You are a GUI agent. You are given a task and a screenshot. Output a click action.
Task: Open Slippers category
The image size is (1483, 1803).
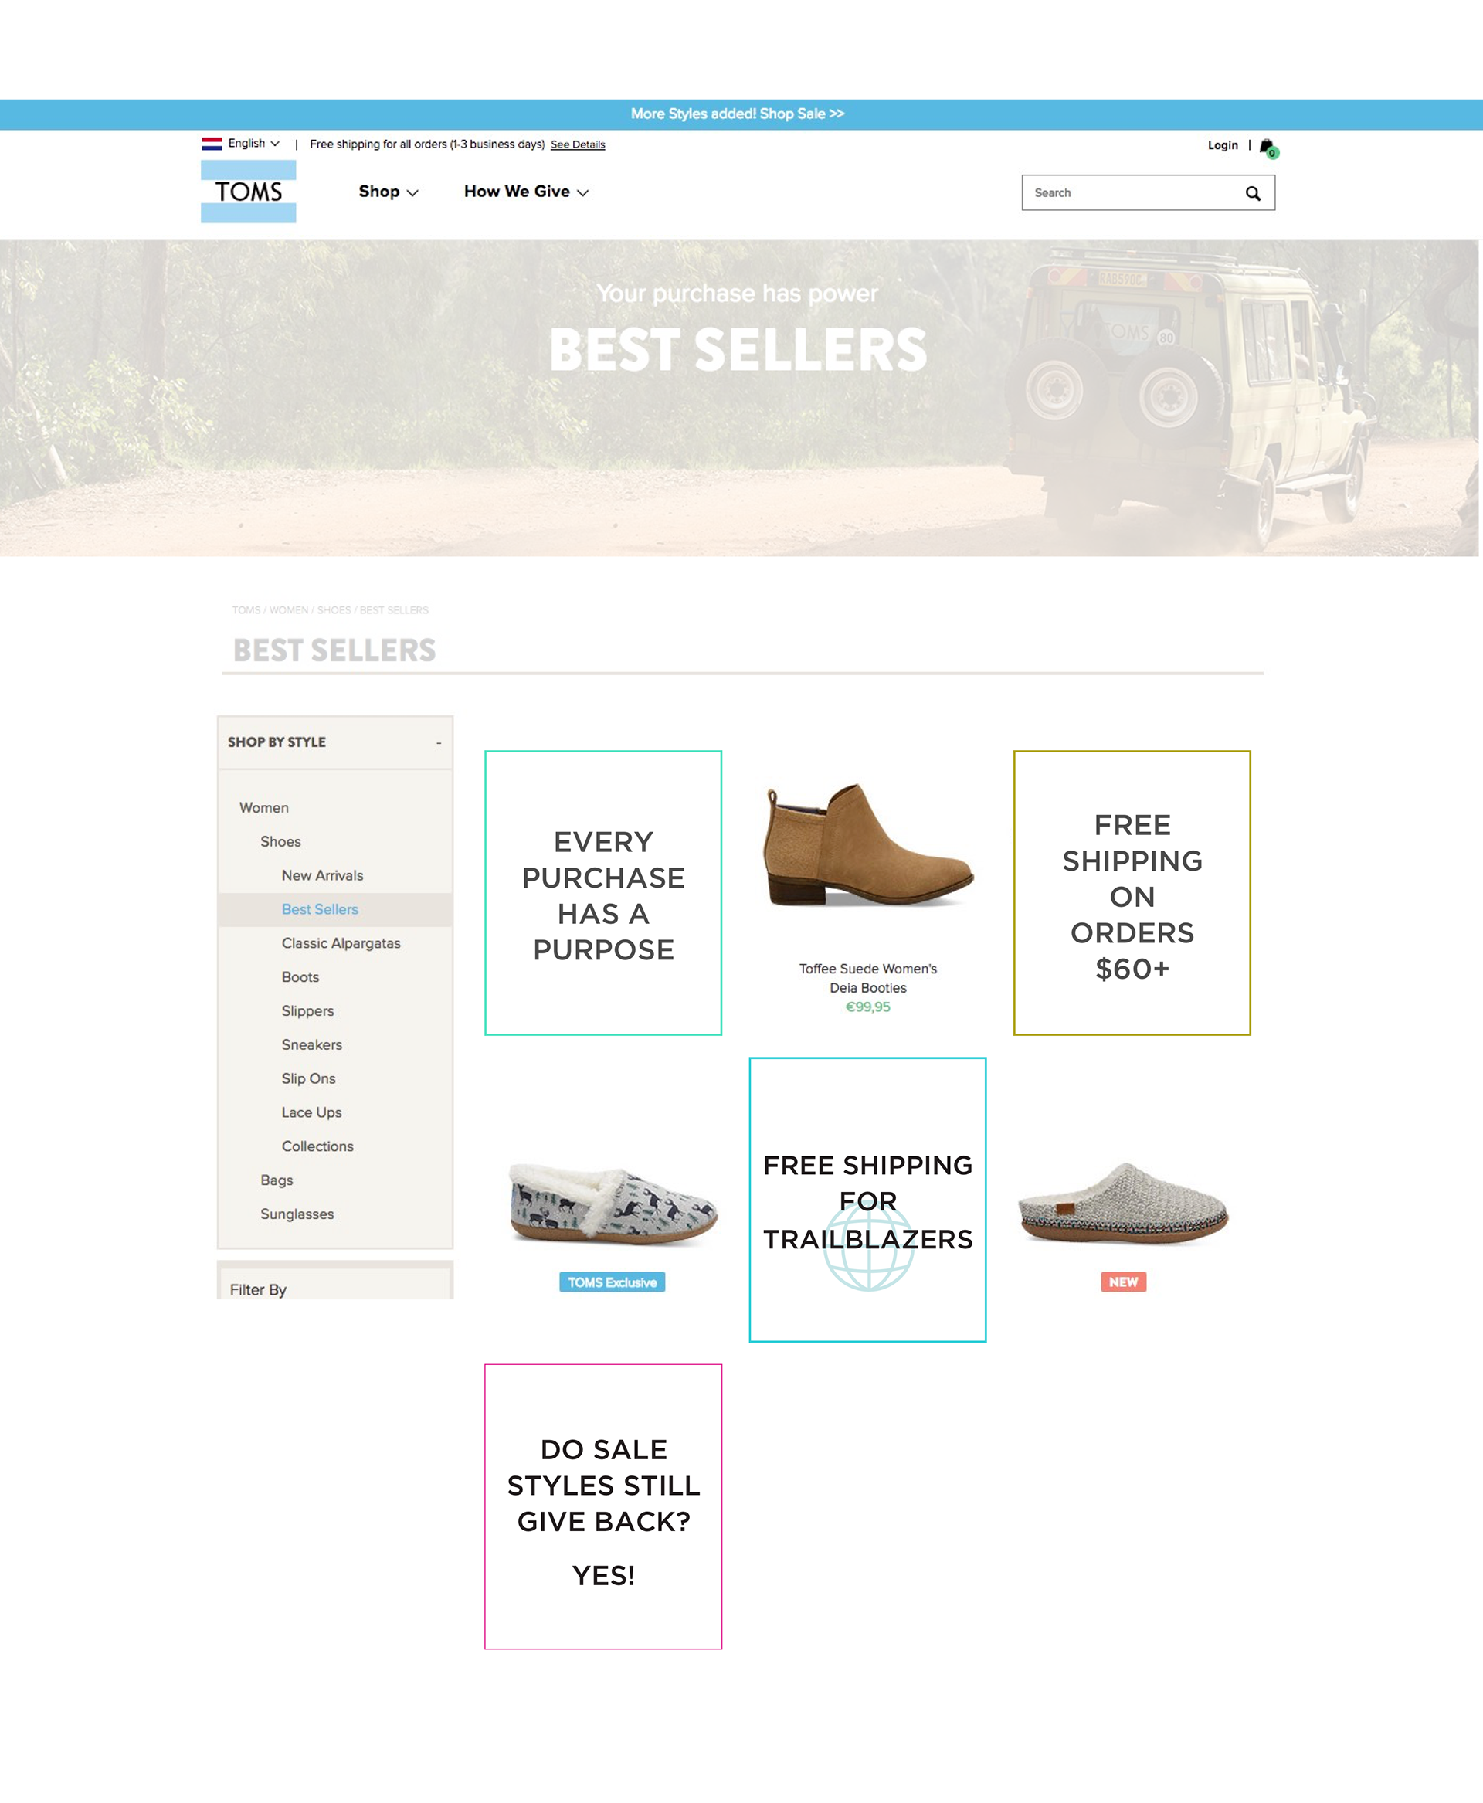click(x=307, y=1011)
